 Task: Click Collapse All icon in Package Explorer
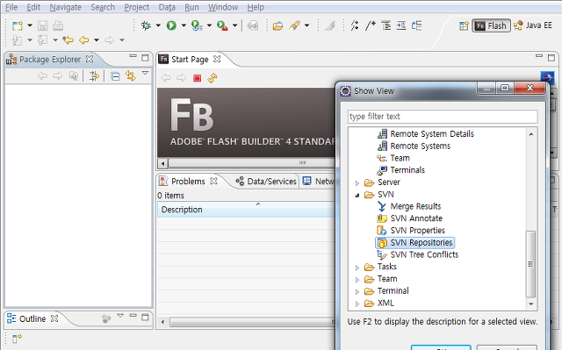[x=115, y=76]
